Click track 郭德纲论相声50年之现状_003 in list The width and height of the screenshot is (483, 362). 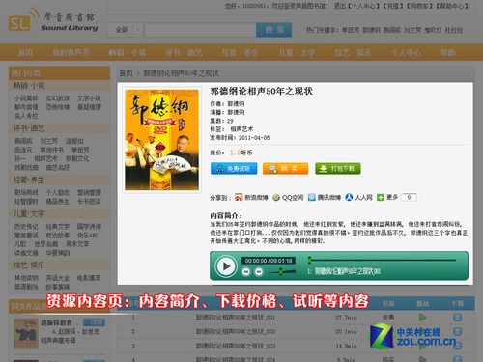pos(236,346)
